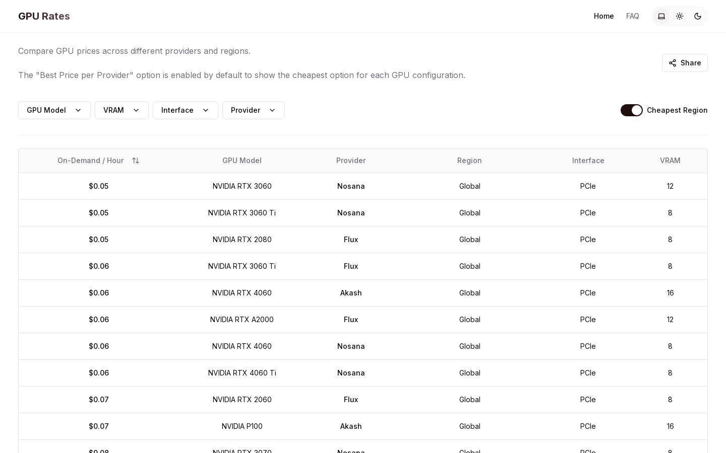Click the GPU Rates site logo
This screenshot has width=726, height=453.
point(44,16)
